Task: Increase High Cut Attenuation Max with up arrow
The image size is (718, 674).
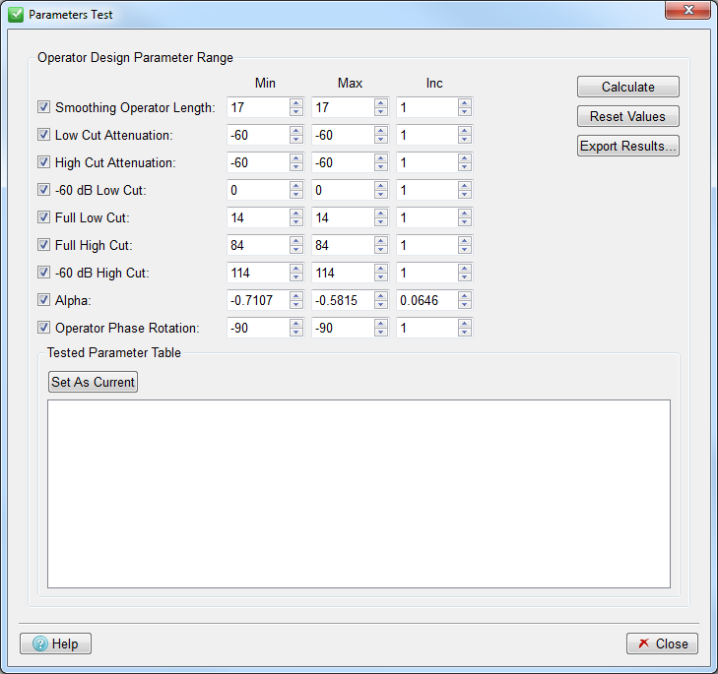Action: click(381, 157)
